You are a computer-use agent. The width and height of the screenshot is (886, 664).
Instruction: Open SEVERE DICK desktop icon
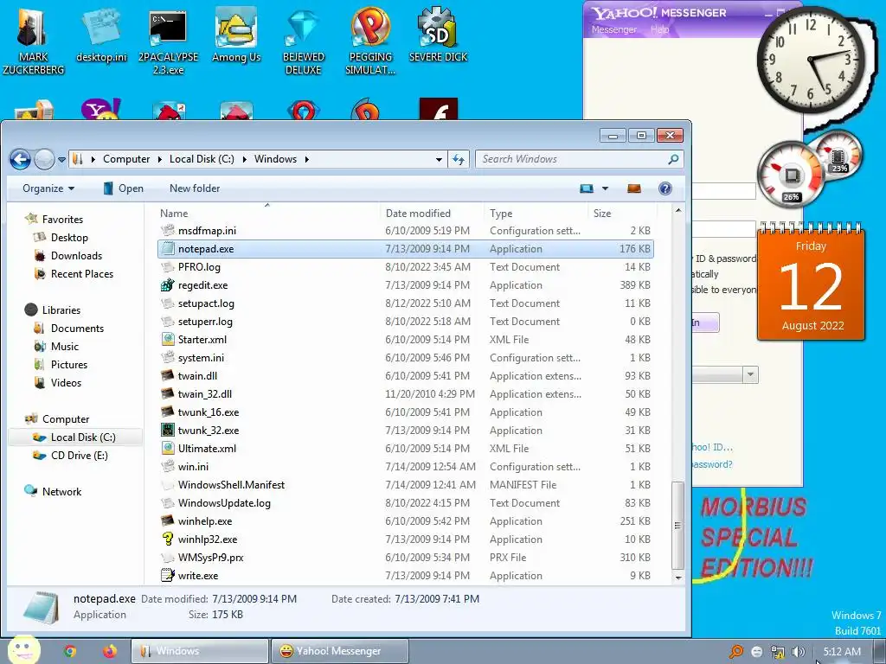click(x=438, y=36)
